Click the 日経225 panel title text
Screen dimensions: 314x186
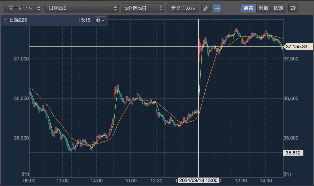[18, 20]
